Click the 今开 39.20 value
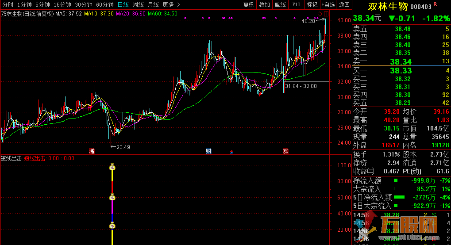Screen dimensions: 451x245 point(391,111)
